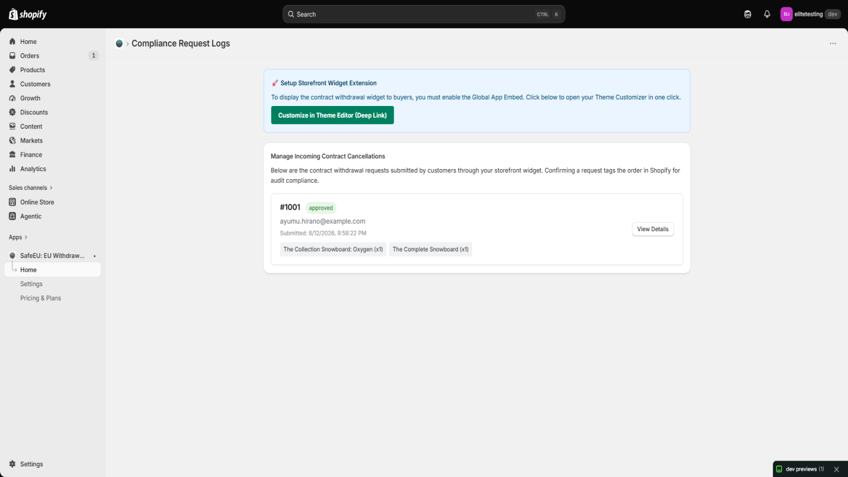This screenshot has width=848, height=477.
Task: Open Finance in the sidebar
Action: point(52,155)
